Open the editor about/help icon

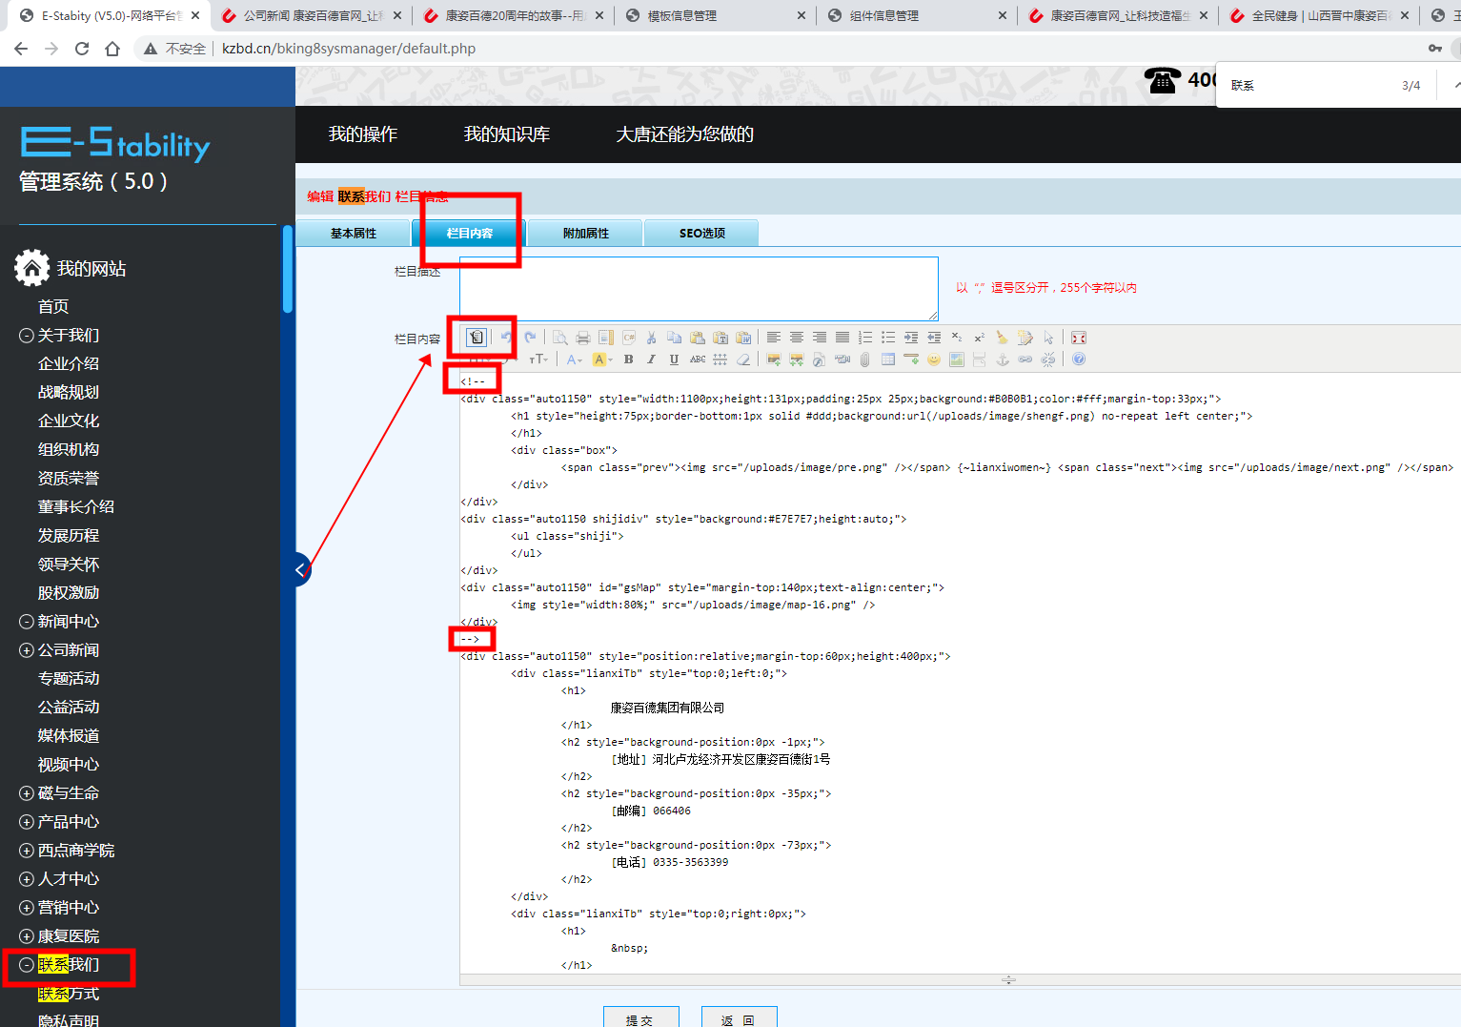1078,359
